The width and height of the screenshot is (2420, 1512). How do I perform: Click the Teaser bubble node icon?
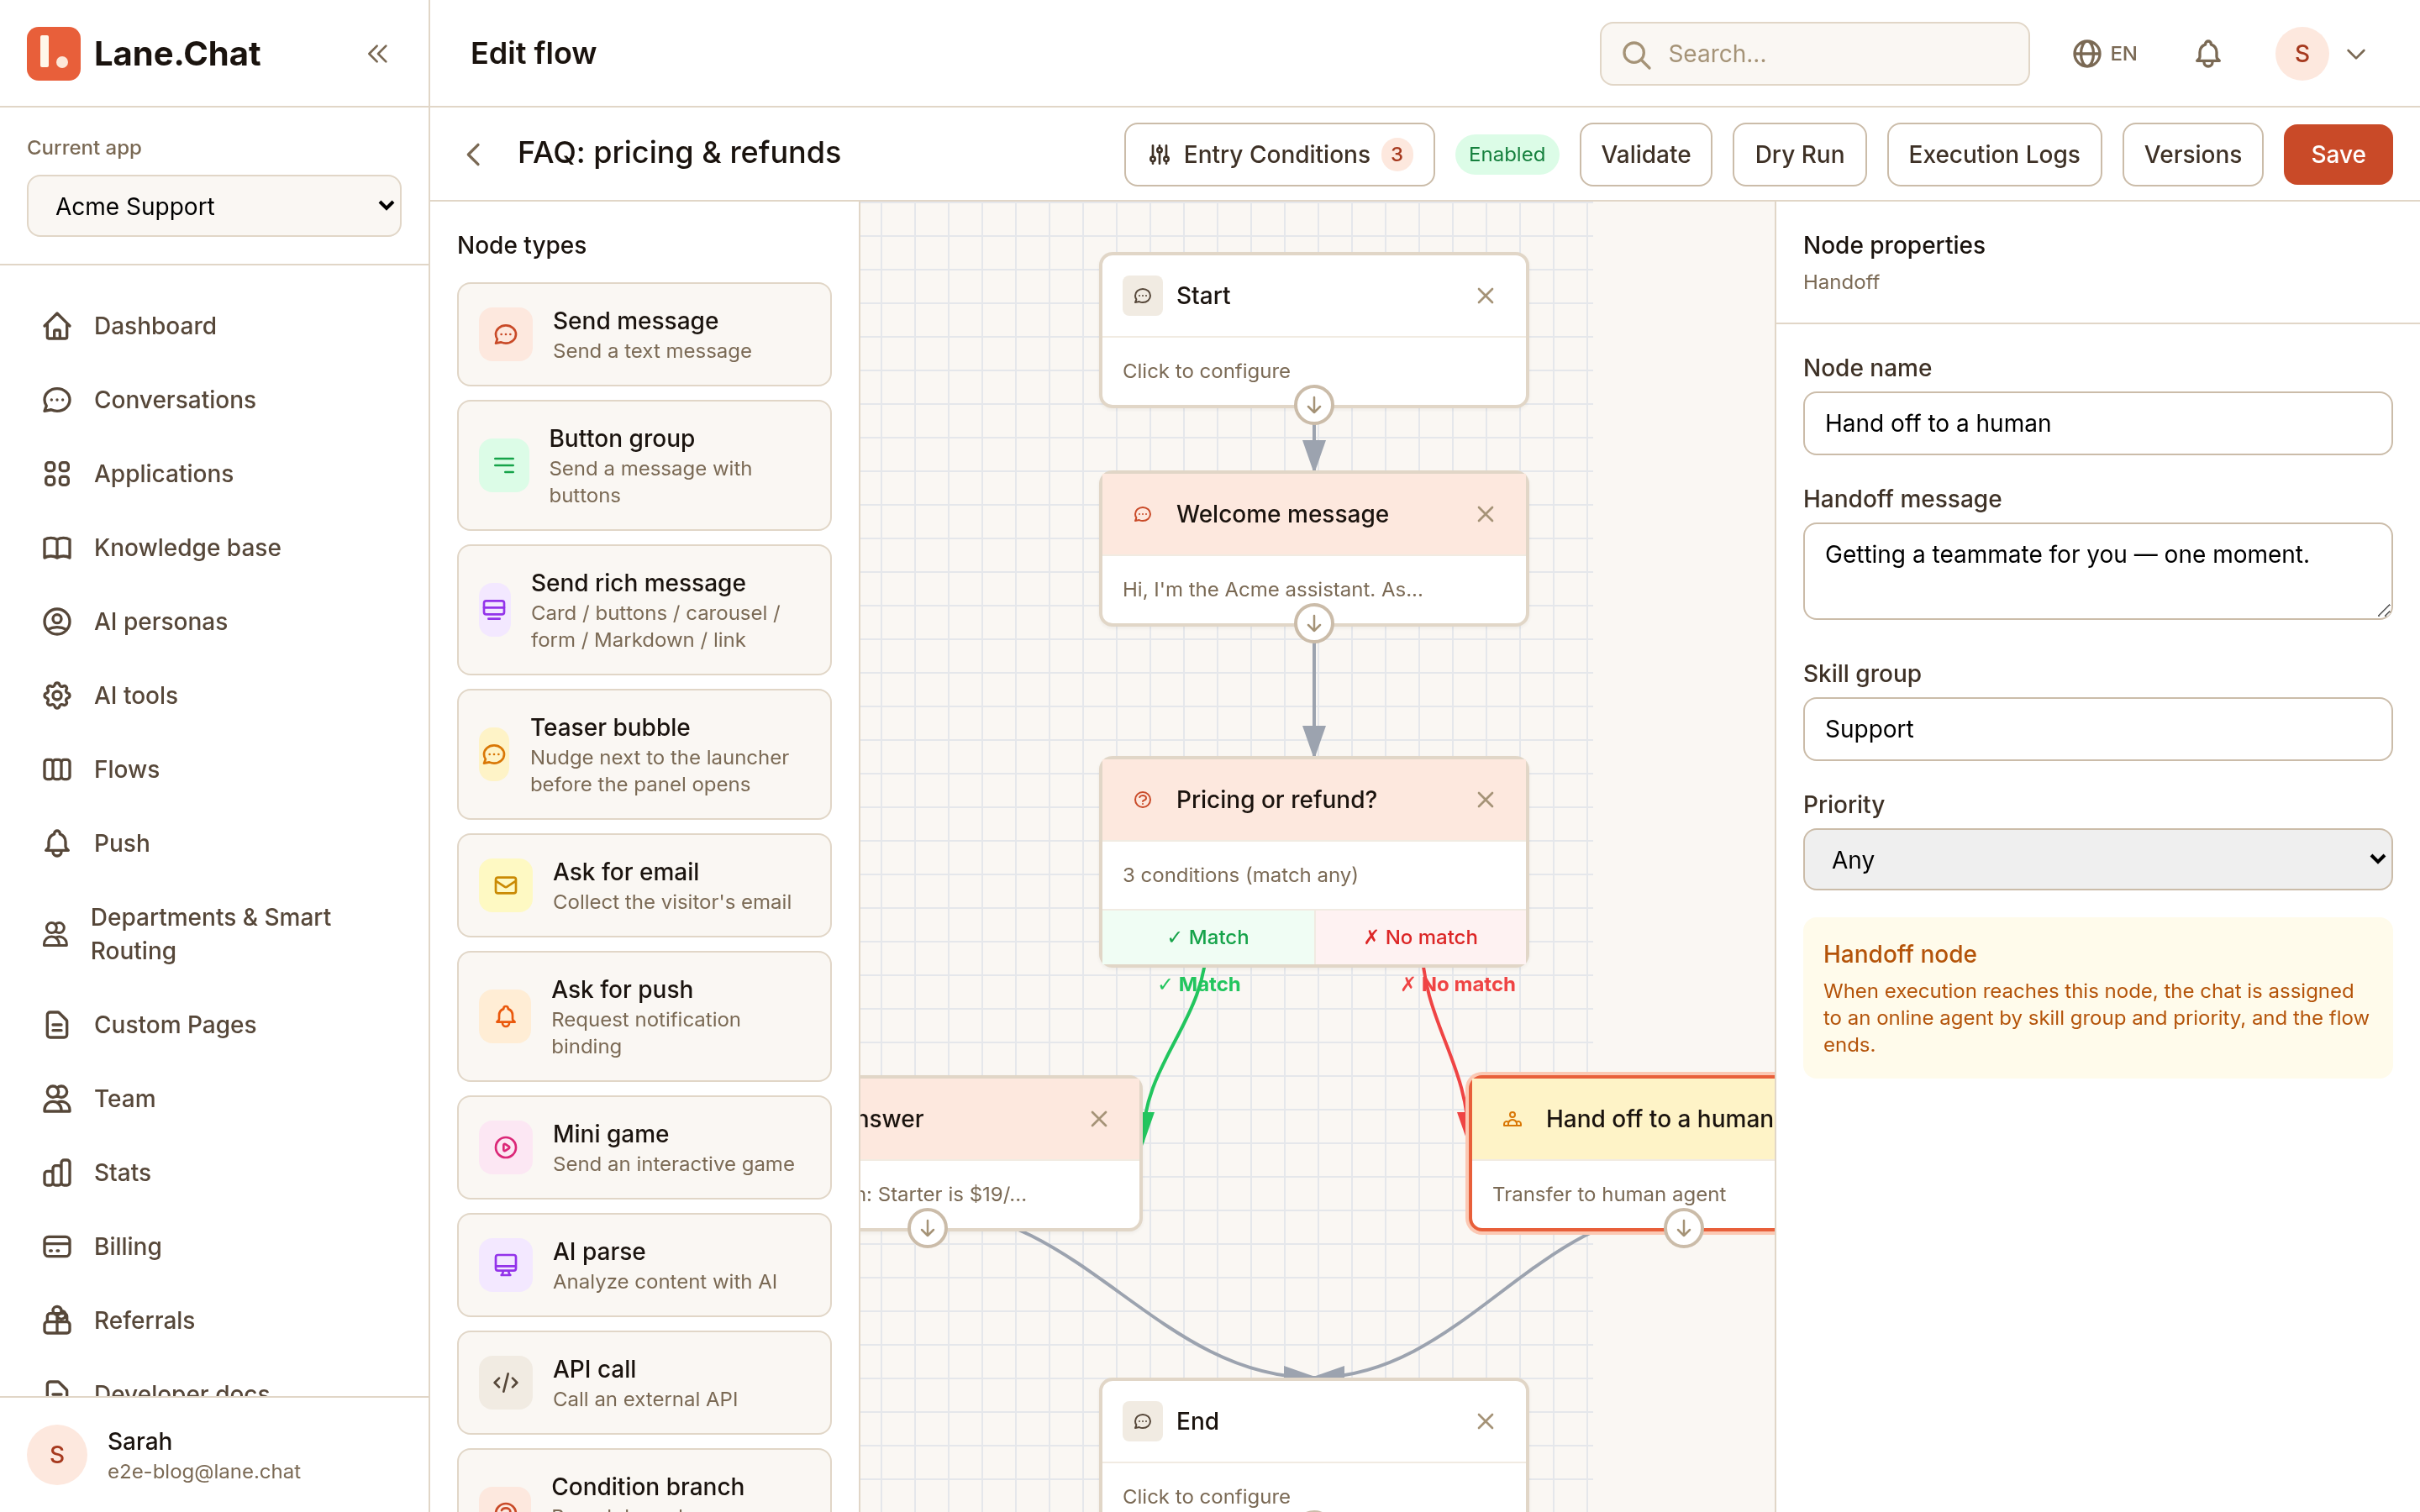pyautogui.click(x=494, y=755)
